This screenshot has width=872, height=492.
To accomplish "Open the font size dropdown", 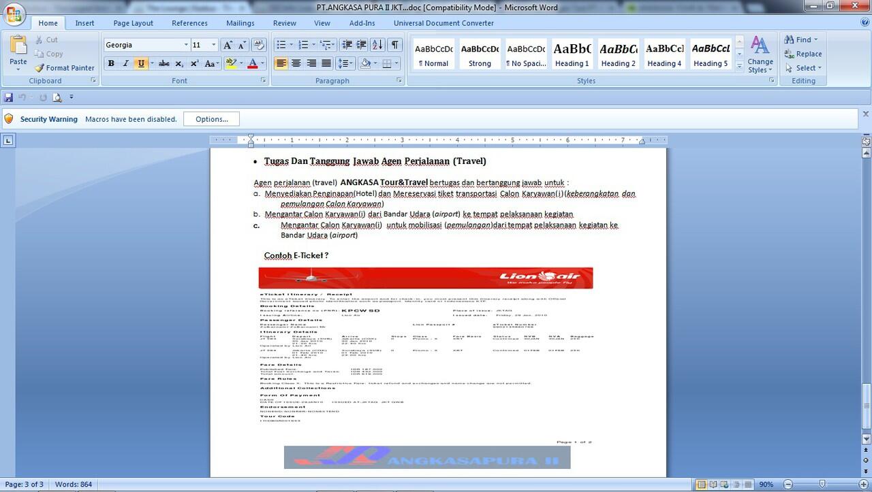I will pyautogui.click(x=213, y=45).
